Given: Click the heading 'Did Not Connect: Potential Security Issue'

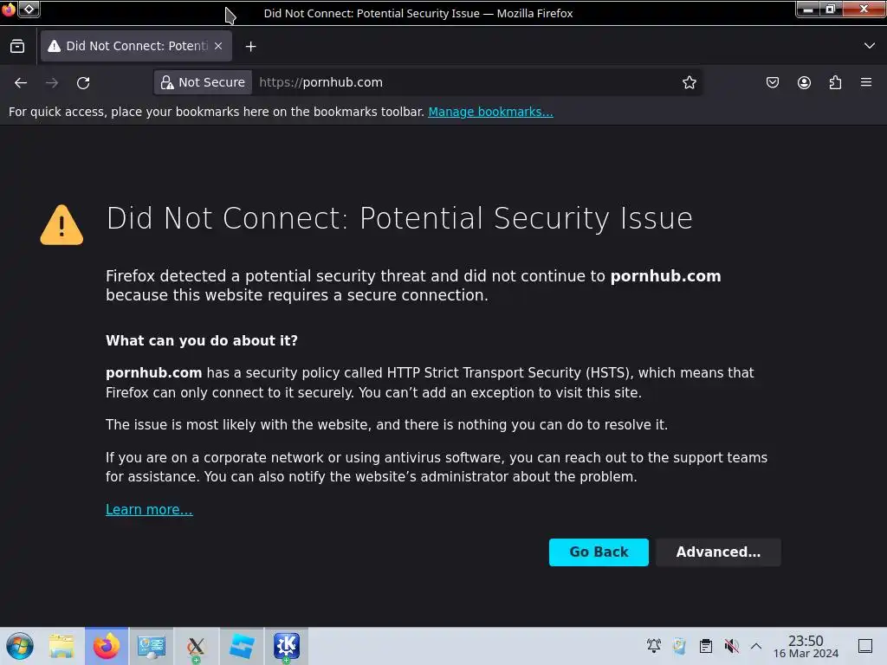Looking at the screenshot, I should point(399,218).
